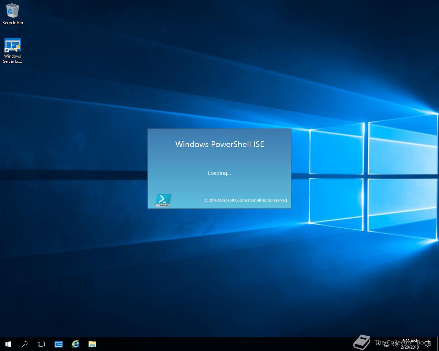Click the PowerShell logo on the splash screen
Viewport: 439px width, 351px height.
(x=163, y=201)
